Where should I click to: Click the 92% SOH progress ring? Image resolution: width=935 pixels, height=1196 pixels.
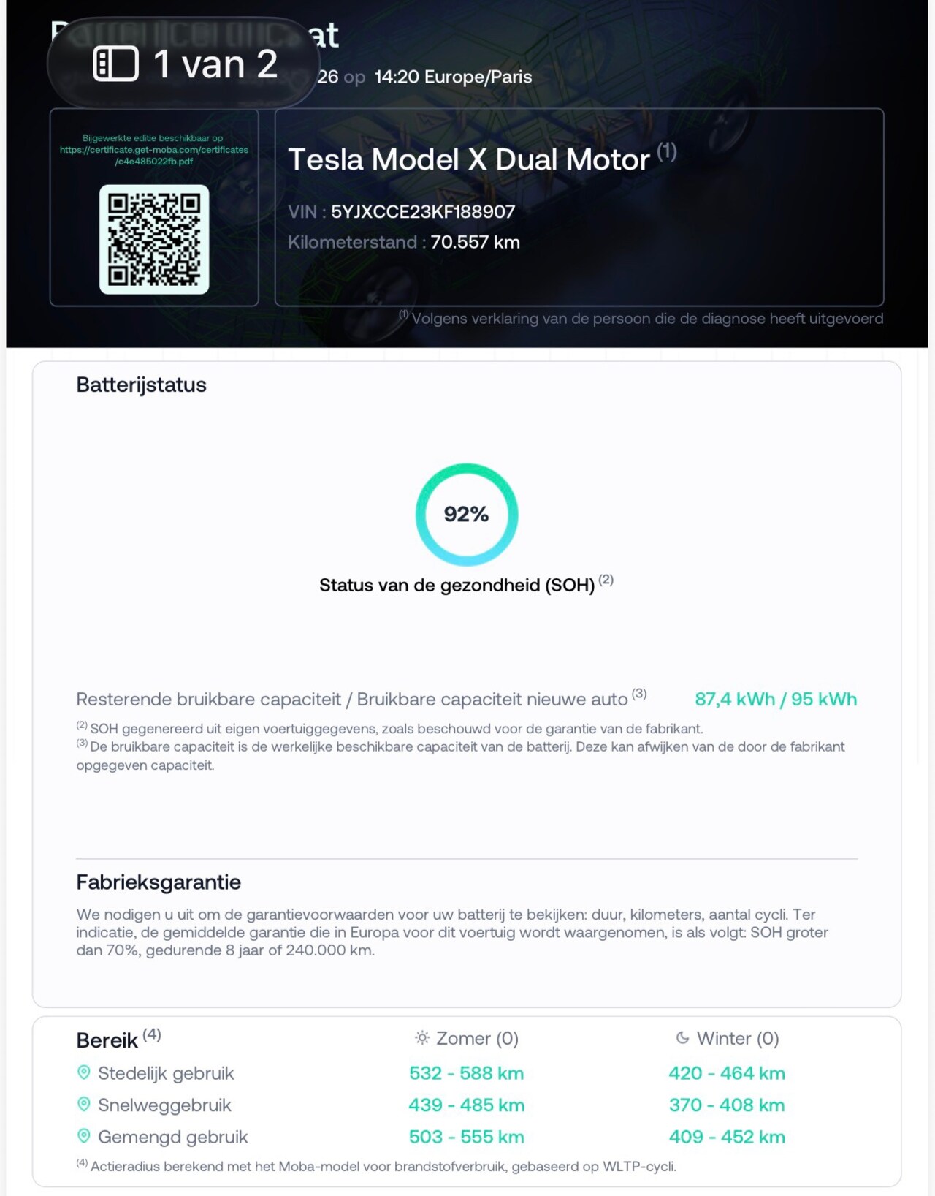[467, 514]
